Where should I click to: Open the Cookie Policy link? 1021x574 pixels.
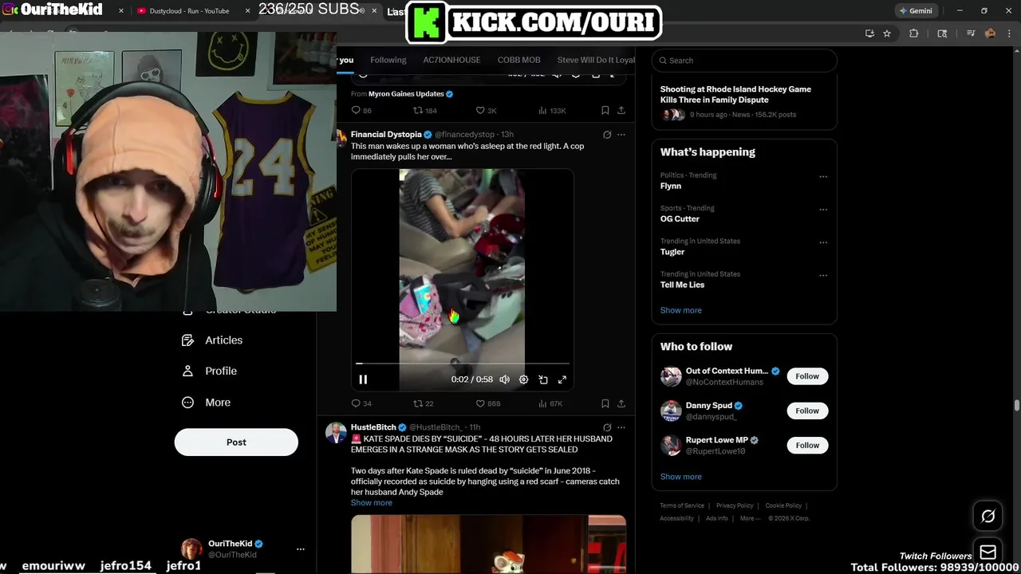coord(783,505)
